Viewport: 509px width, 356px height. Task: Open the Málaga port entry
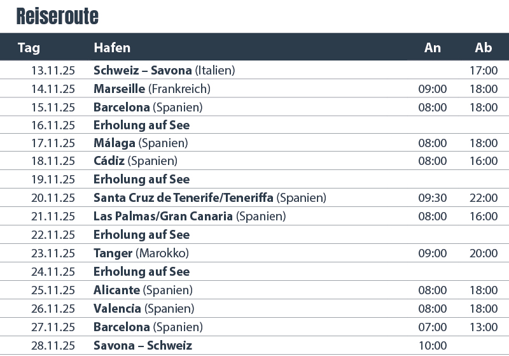click(115, 143)
